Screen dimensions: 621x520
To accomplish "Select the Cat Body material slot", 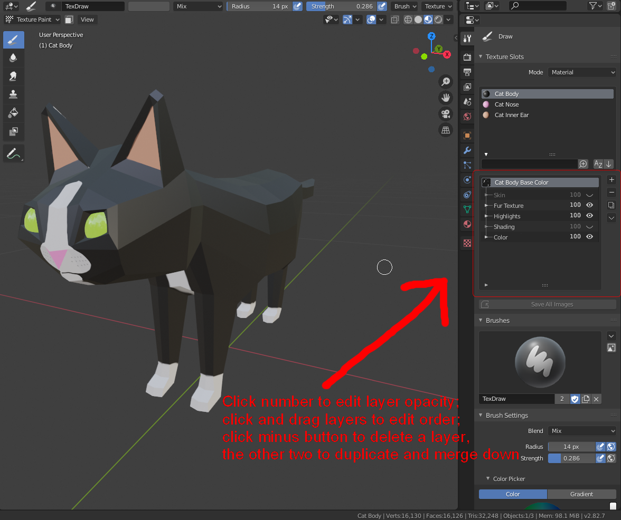I will (x=547, y=94).
